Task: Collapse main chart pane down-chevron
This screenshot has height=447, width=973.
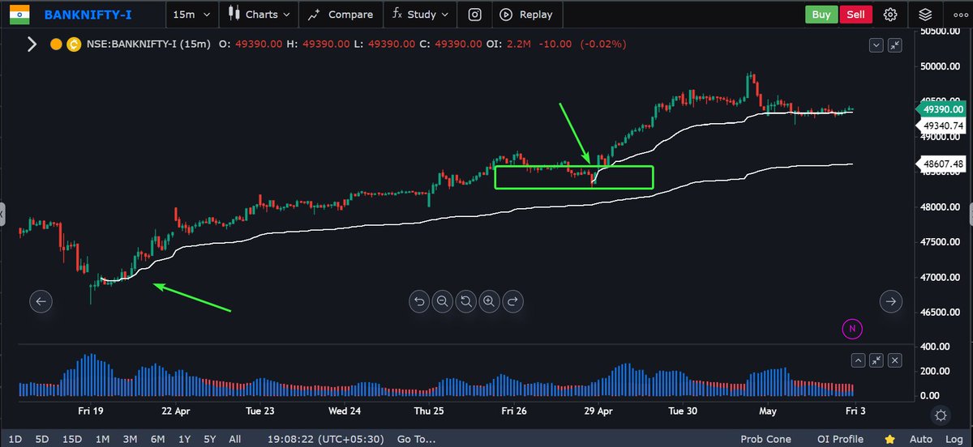Action: (x=875, y=46)
